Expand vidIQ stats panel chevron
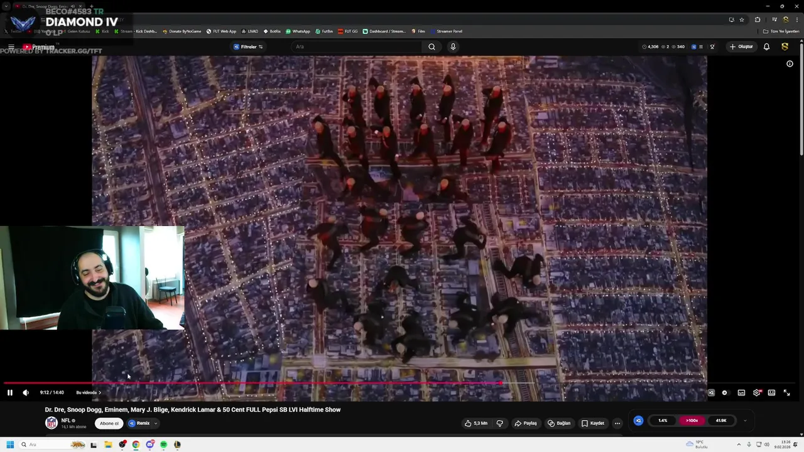The width and height of the screenshot is (804, 452). click(745, 421)
